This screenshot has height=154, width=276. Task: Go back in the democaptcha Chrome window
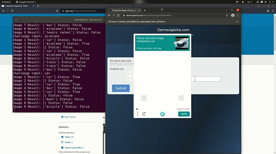pos(109,15)
